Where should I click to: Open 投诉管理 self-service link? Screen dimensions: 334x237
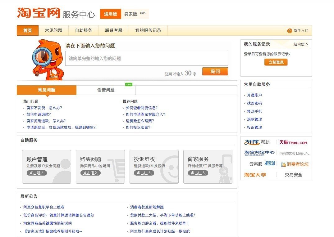pos(254,127)
